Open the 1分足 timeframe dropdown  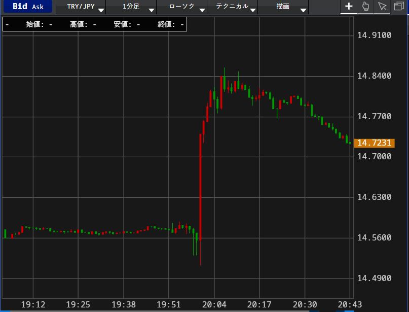[131, 7]
